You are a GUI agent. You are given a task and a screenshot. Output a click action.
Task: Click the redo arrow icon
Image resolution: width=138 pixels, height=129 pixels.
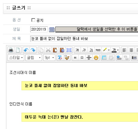click(33, 50)
